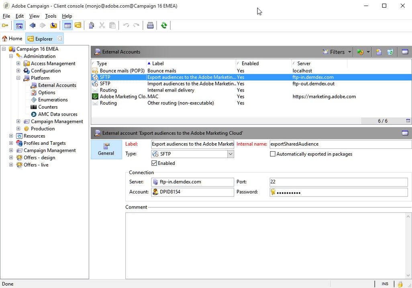Viewport: 412px width, 288px height.
Task: Switch to the Home tab
Action: 12,39
